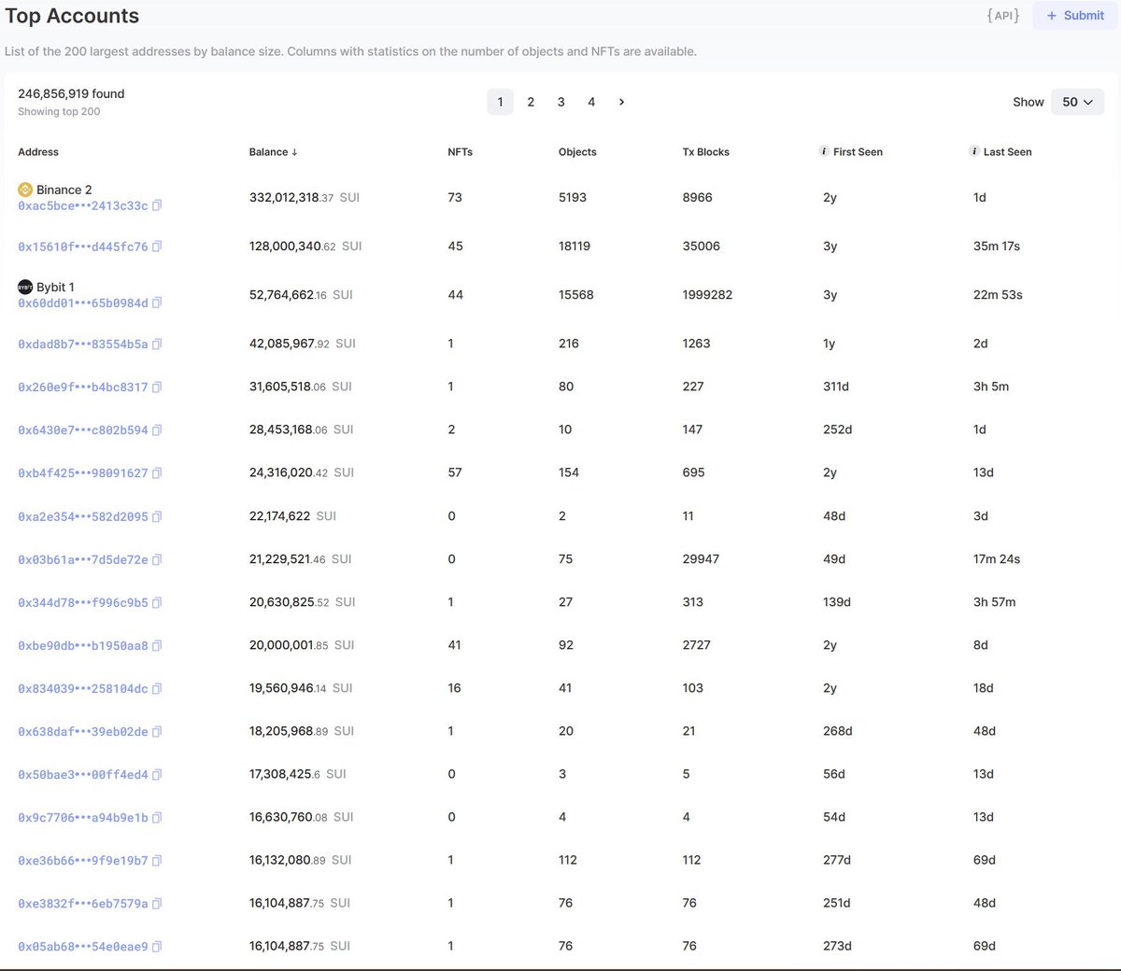1121x971 pixels.
Task: Copy address 0xbe90db•••b1950aa8
Action: (157, 645)
